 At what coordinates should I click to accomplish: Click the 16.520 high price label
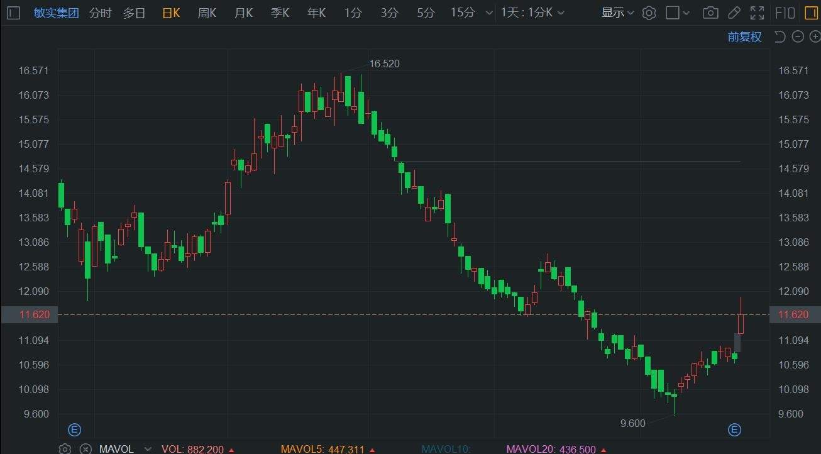pyautogui.click(x=384, y=64)
